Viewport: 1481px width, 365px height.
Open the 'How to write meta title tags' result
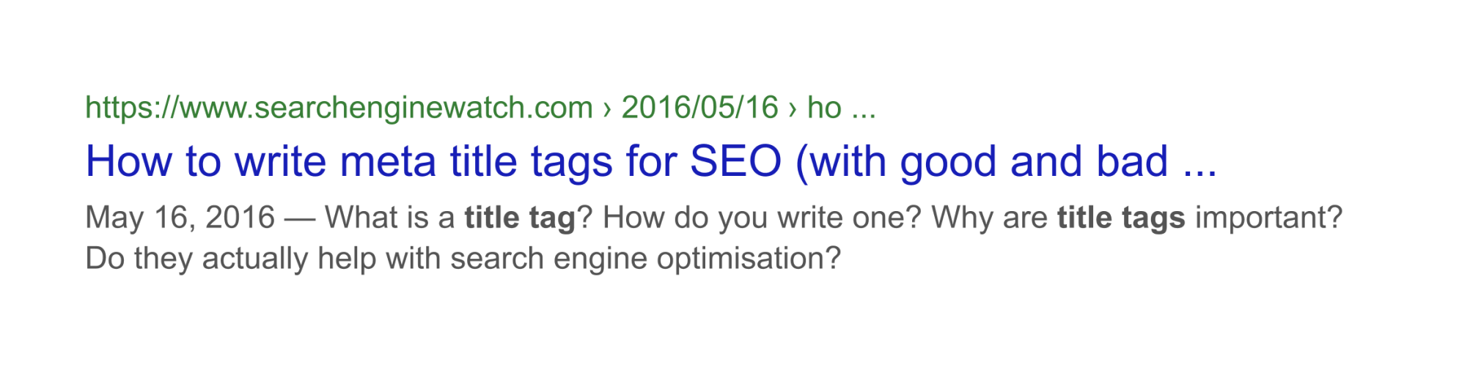click(650, 161)
